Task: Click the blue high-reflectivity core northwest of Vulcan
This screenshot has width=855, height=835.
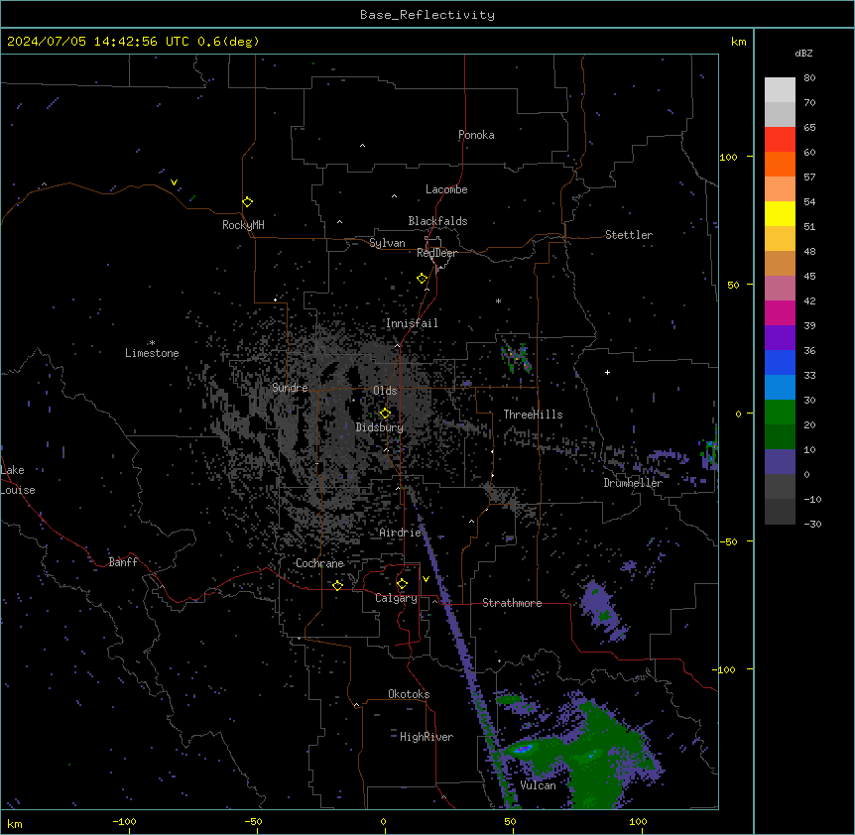Action: [x=524, y=750]
